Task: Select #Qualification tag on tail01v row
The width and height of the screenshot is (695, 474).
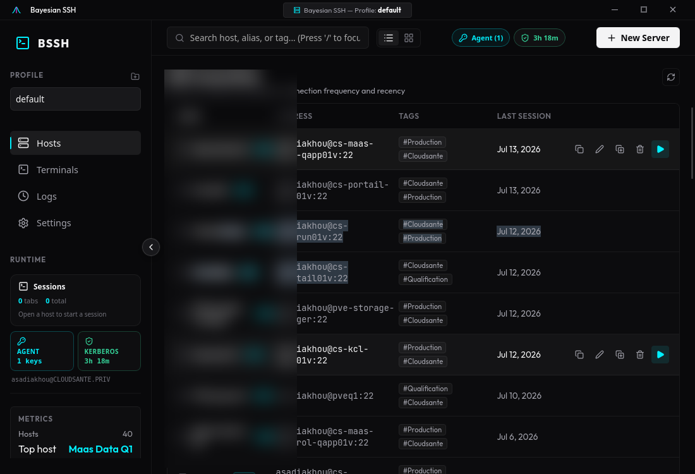Action: (x=425, y=279)
